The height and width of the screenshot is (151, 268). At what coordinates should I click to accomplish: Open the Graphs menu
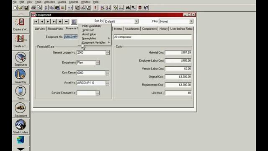[x=62, y=2]
